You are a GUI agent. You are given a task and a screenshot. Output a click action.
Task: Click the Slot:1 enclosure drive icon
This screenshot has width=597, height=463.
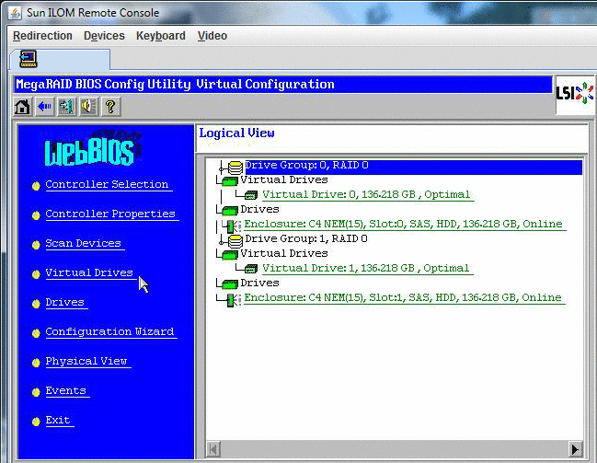(233, 300)
